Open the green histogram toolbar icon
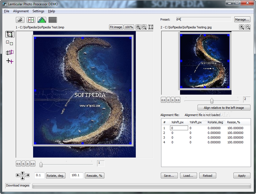 [42, 20]
